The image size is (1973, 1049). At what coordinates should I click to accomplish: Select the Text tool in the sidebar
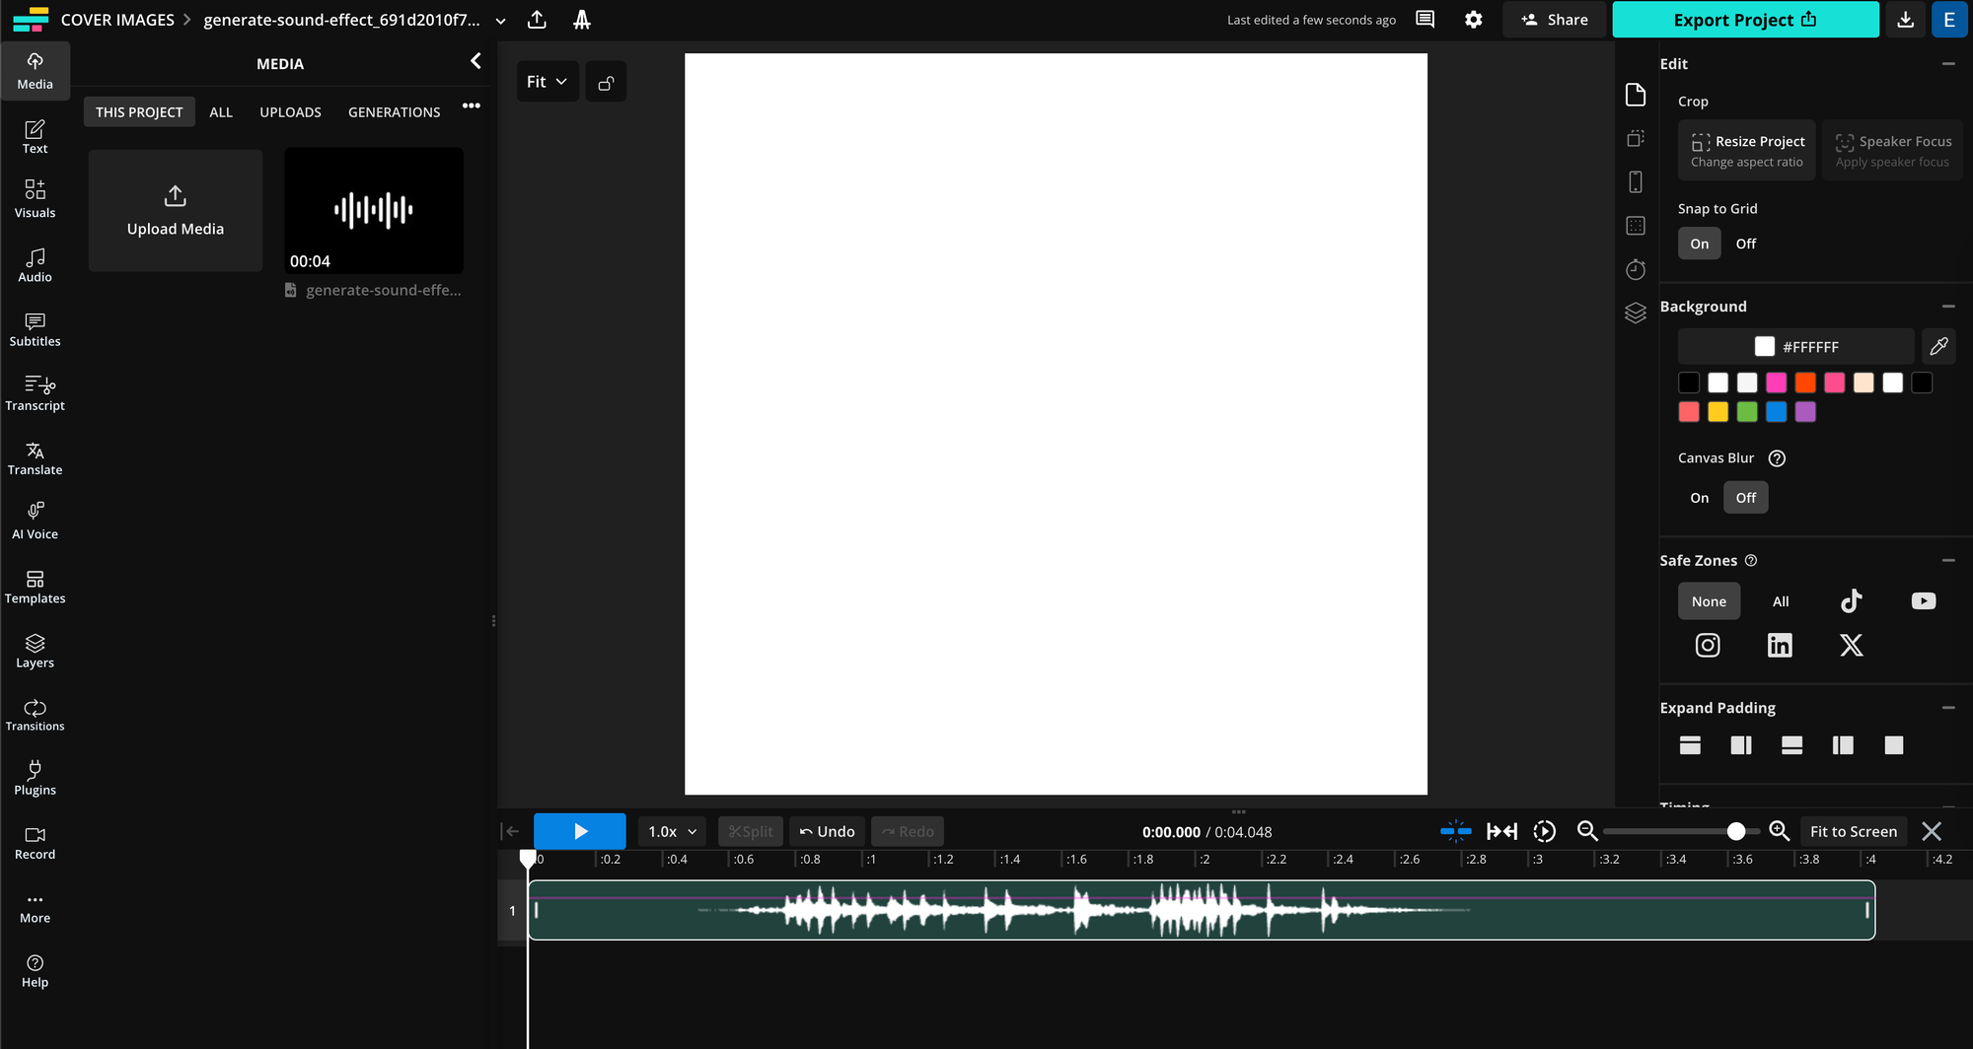[35, 136]
